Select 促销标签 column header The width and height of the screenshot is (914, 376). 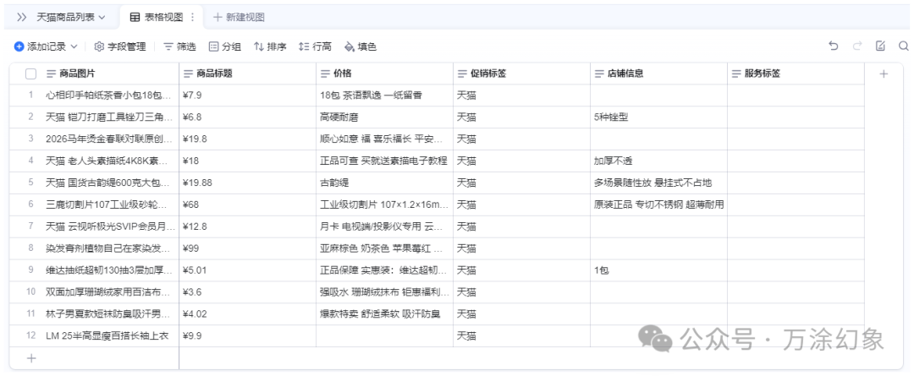(521, 74)
